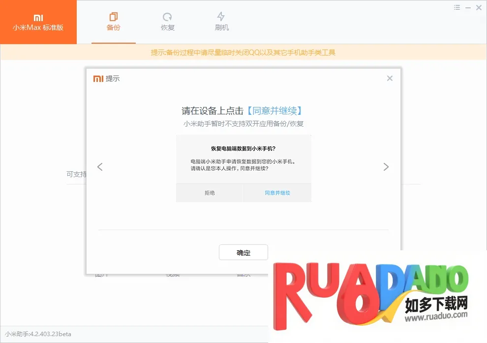Open the 恢复 restore icon
The image size is (487, 343).
(x=168, y=17)
